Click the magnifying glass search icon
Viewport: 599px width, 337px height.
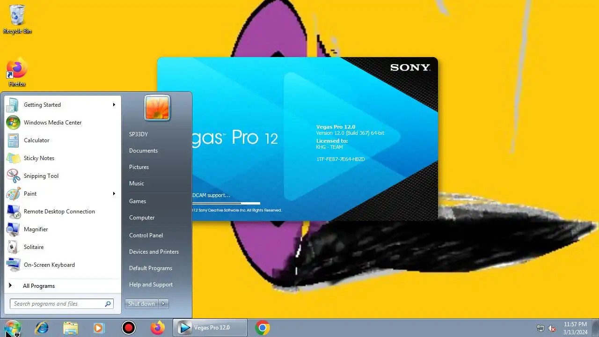point(108,304)
